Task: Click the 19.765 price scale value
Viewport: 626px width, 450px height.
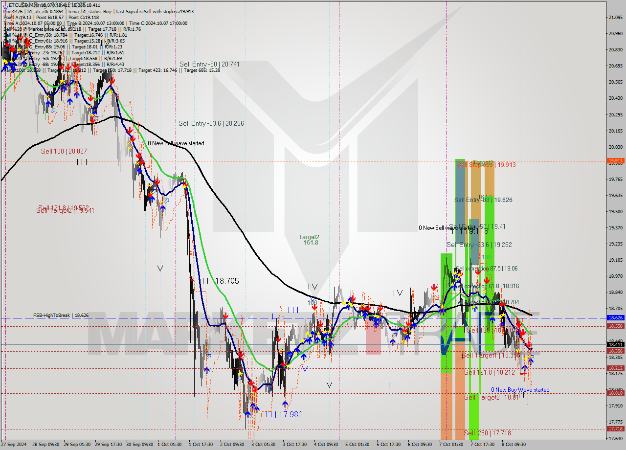Action: [616, 180]
